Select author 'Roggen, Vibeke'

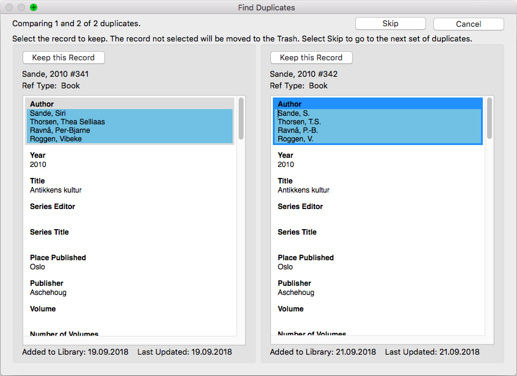pos(56,139)
